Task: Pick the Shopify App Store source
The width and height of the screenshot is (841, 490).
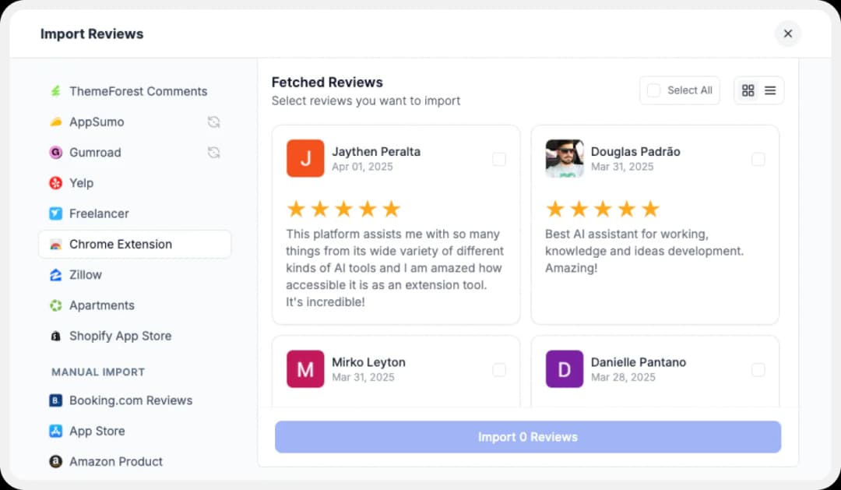Action: (121, 336)
